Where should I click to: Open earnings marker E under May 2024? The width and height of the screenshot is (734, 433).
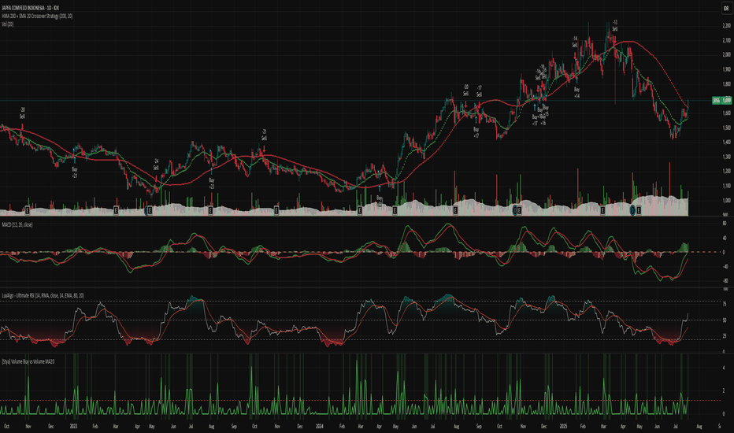point(395,211)
